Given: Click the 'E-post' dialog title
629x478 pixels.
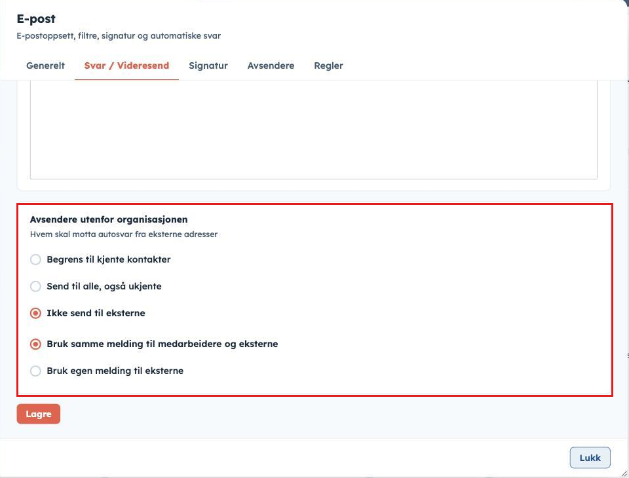Looking at the screenshot, I should click(36, 19).
